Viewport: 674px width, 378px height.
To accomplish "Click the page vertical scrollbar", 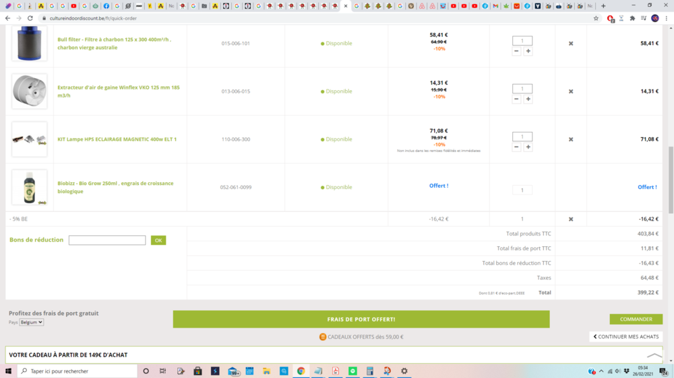I will coord(671,180).
